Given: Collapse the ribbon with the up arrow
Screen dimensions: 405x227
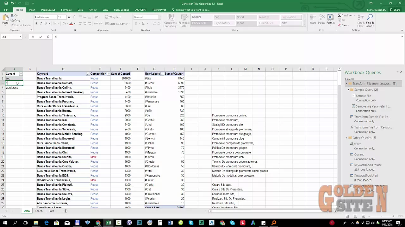Looking at the screenshot, I should 402,30.
